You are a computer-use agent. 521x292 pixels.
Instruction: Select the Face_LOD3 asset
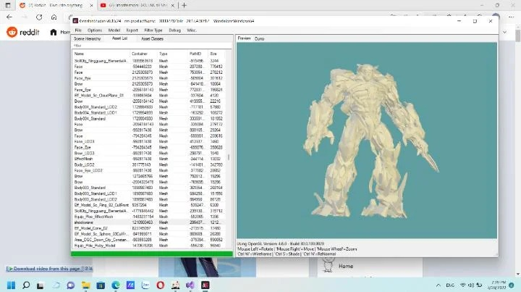coord(150,142)
